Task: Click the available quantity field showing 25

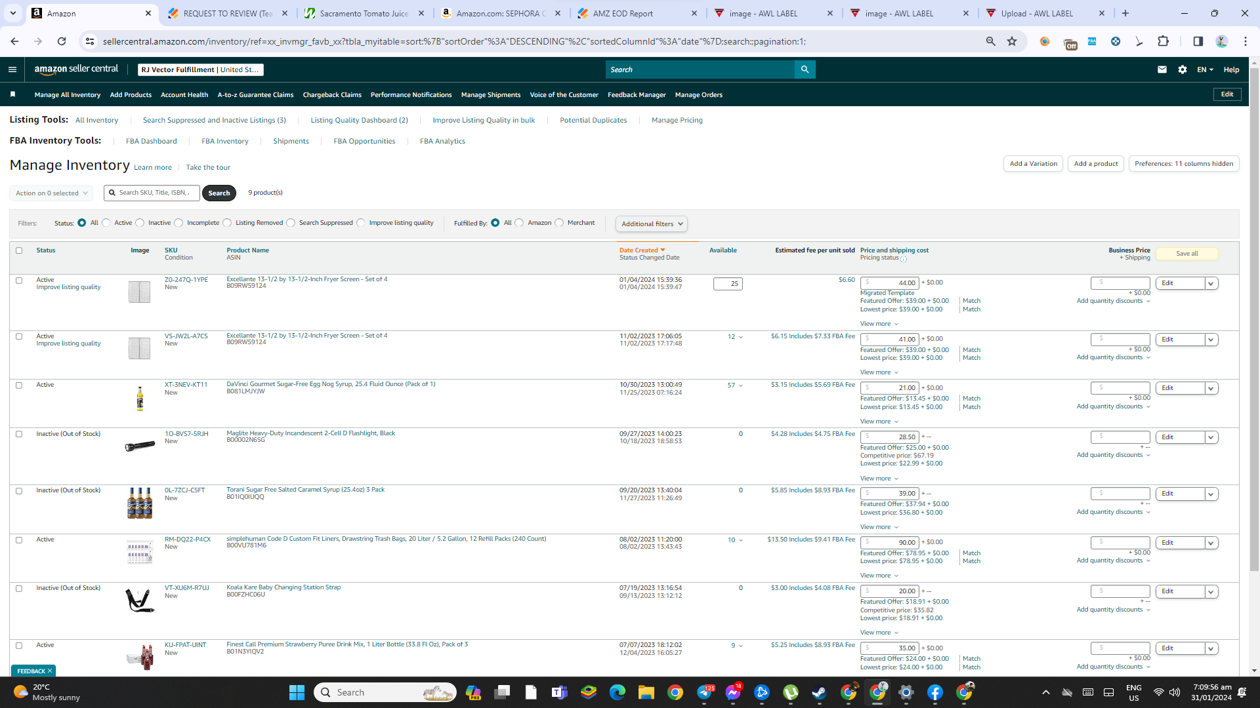Action: coord(728,284)
